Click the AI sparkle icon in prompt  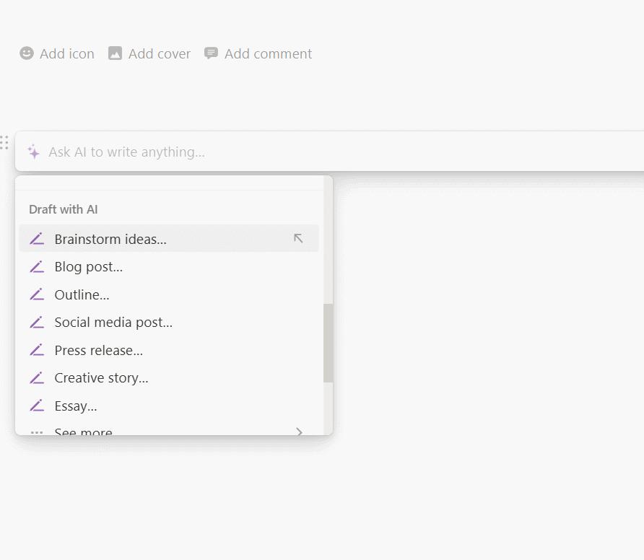click(33, 152)
